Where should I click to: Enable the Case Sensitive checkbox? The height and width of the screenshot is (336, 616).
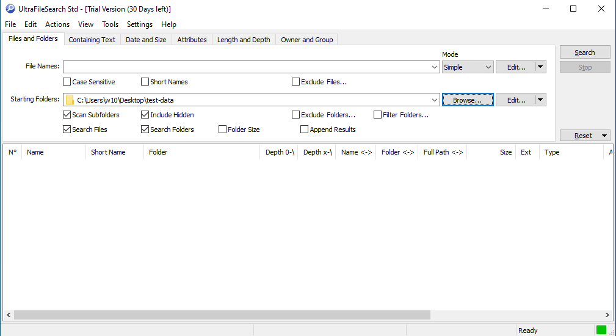pos(67,82)
